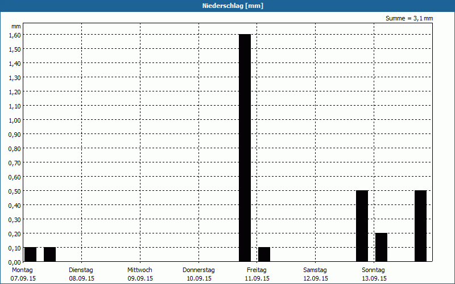Click the 0,00 y-axis value
The width and height of the screenshot is (455, 284).
[x=15, y=262]
